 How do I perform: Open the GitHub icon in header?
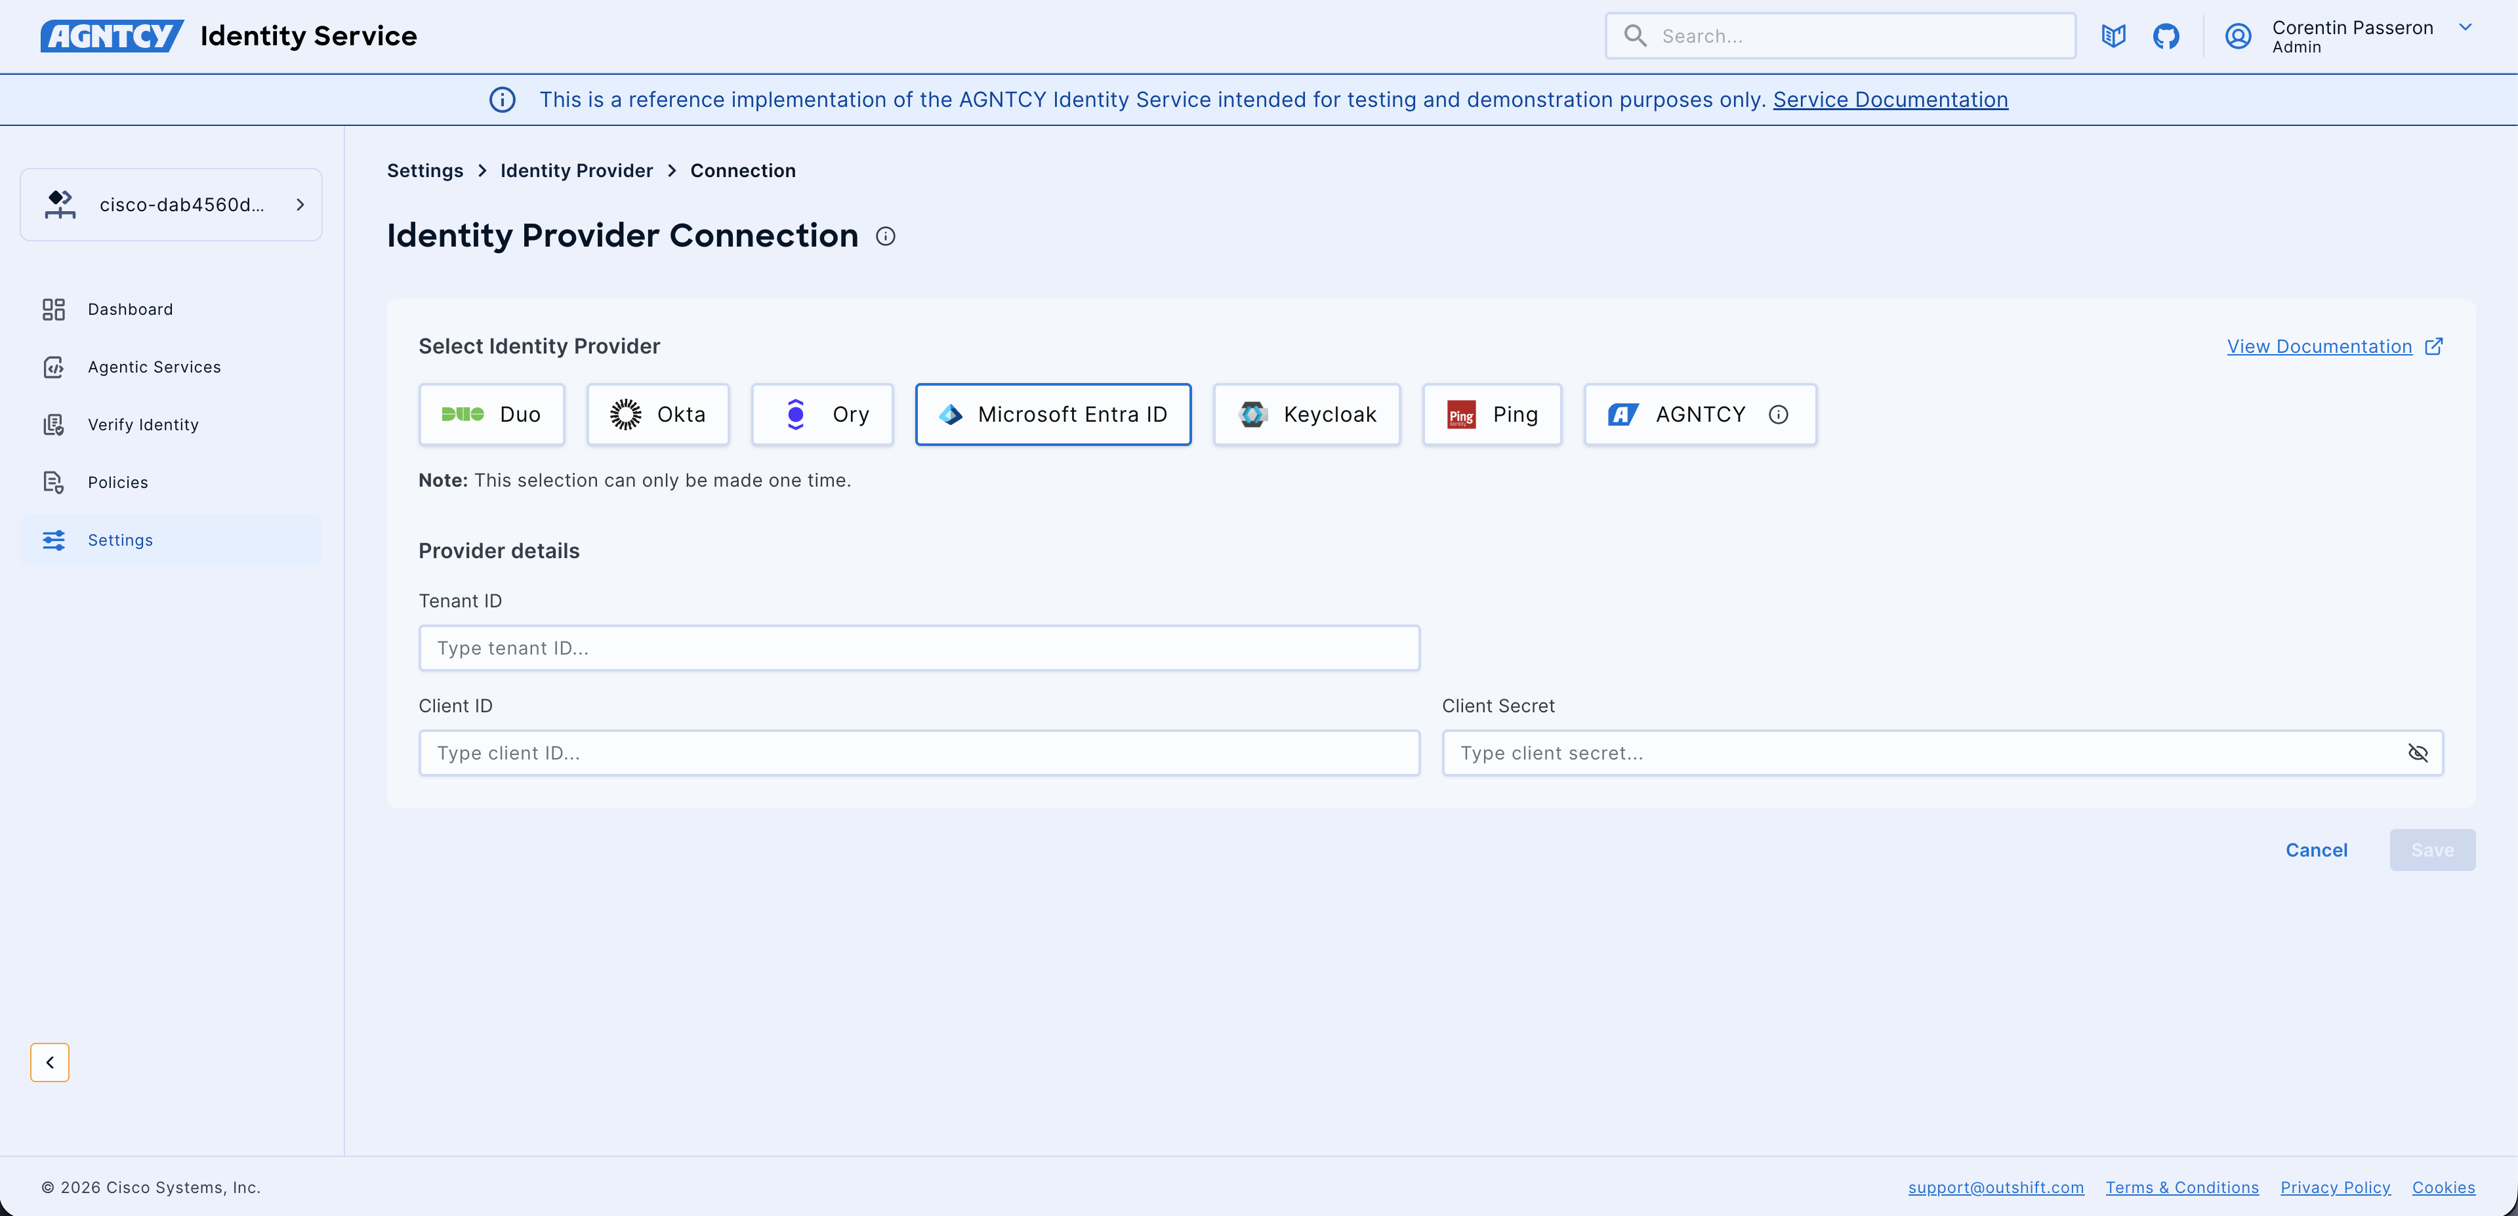(2166, 36)
